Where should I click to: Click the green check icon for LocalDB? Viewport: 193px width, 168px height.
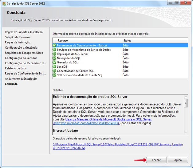tap(54, 66)
